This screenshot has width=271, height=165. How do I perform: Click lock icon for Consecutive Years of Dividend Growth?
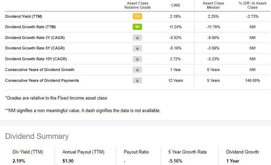pyautogui.click(x=137, y=70)
